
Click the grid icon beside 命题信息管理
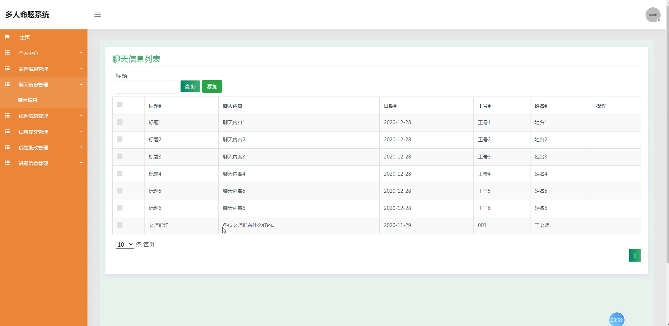point(7,69)
